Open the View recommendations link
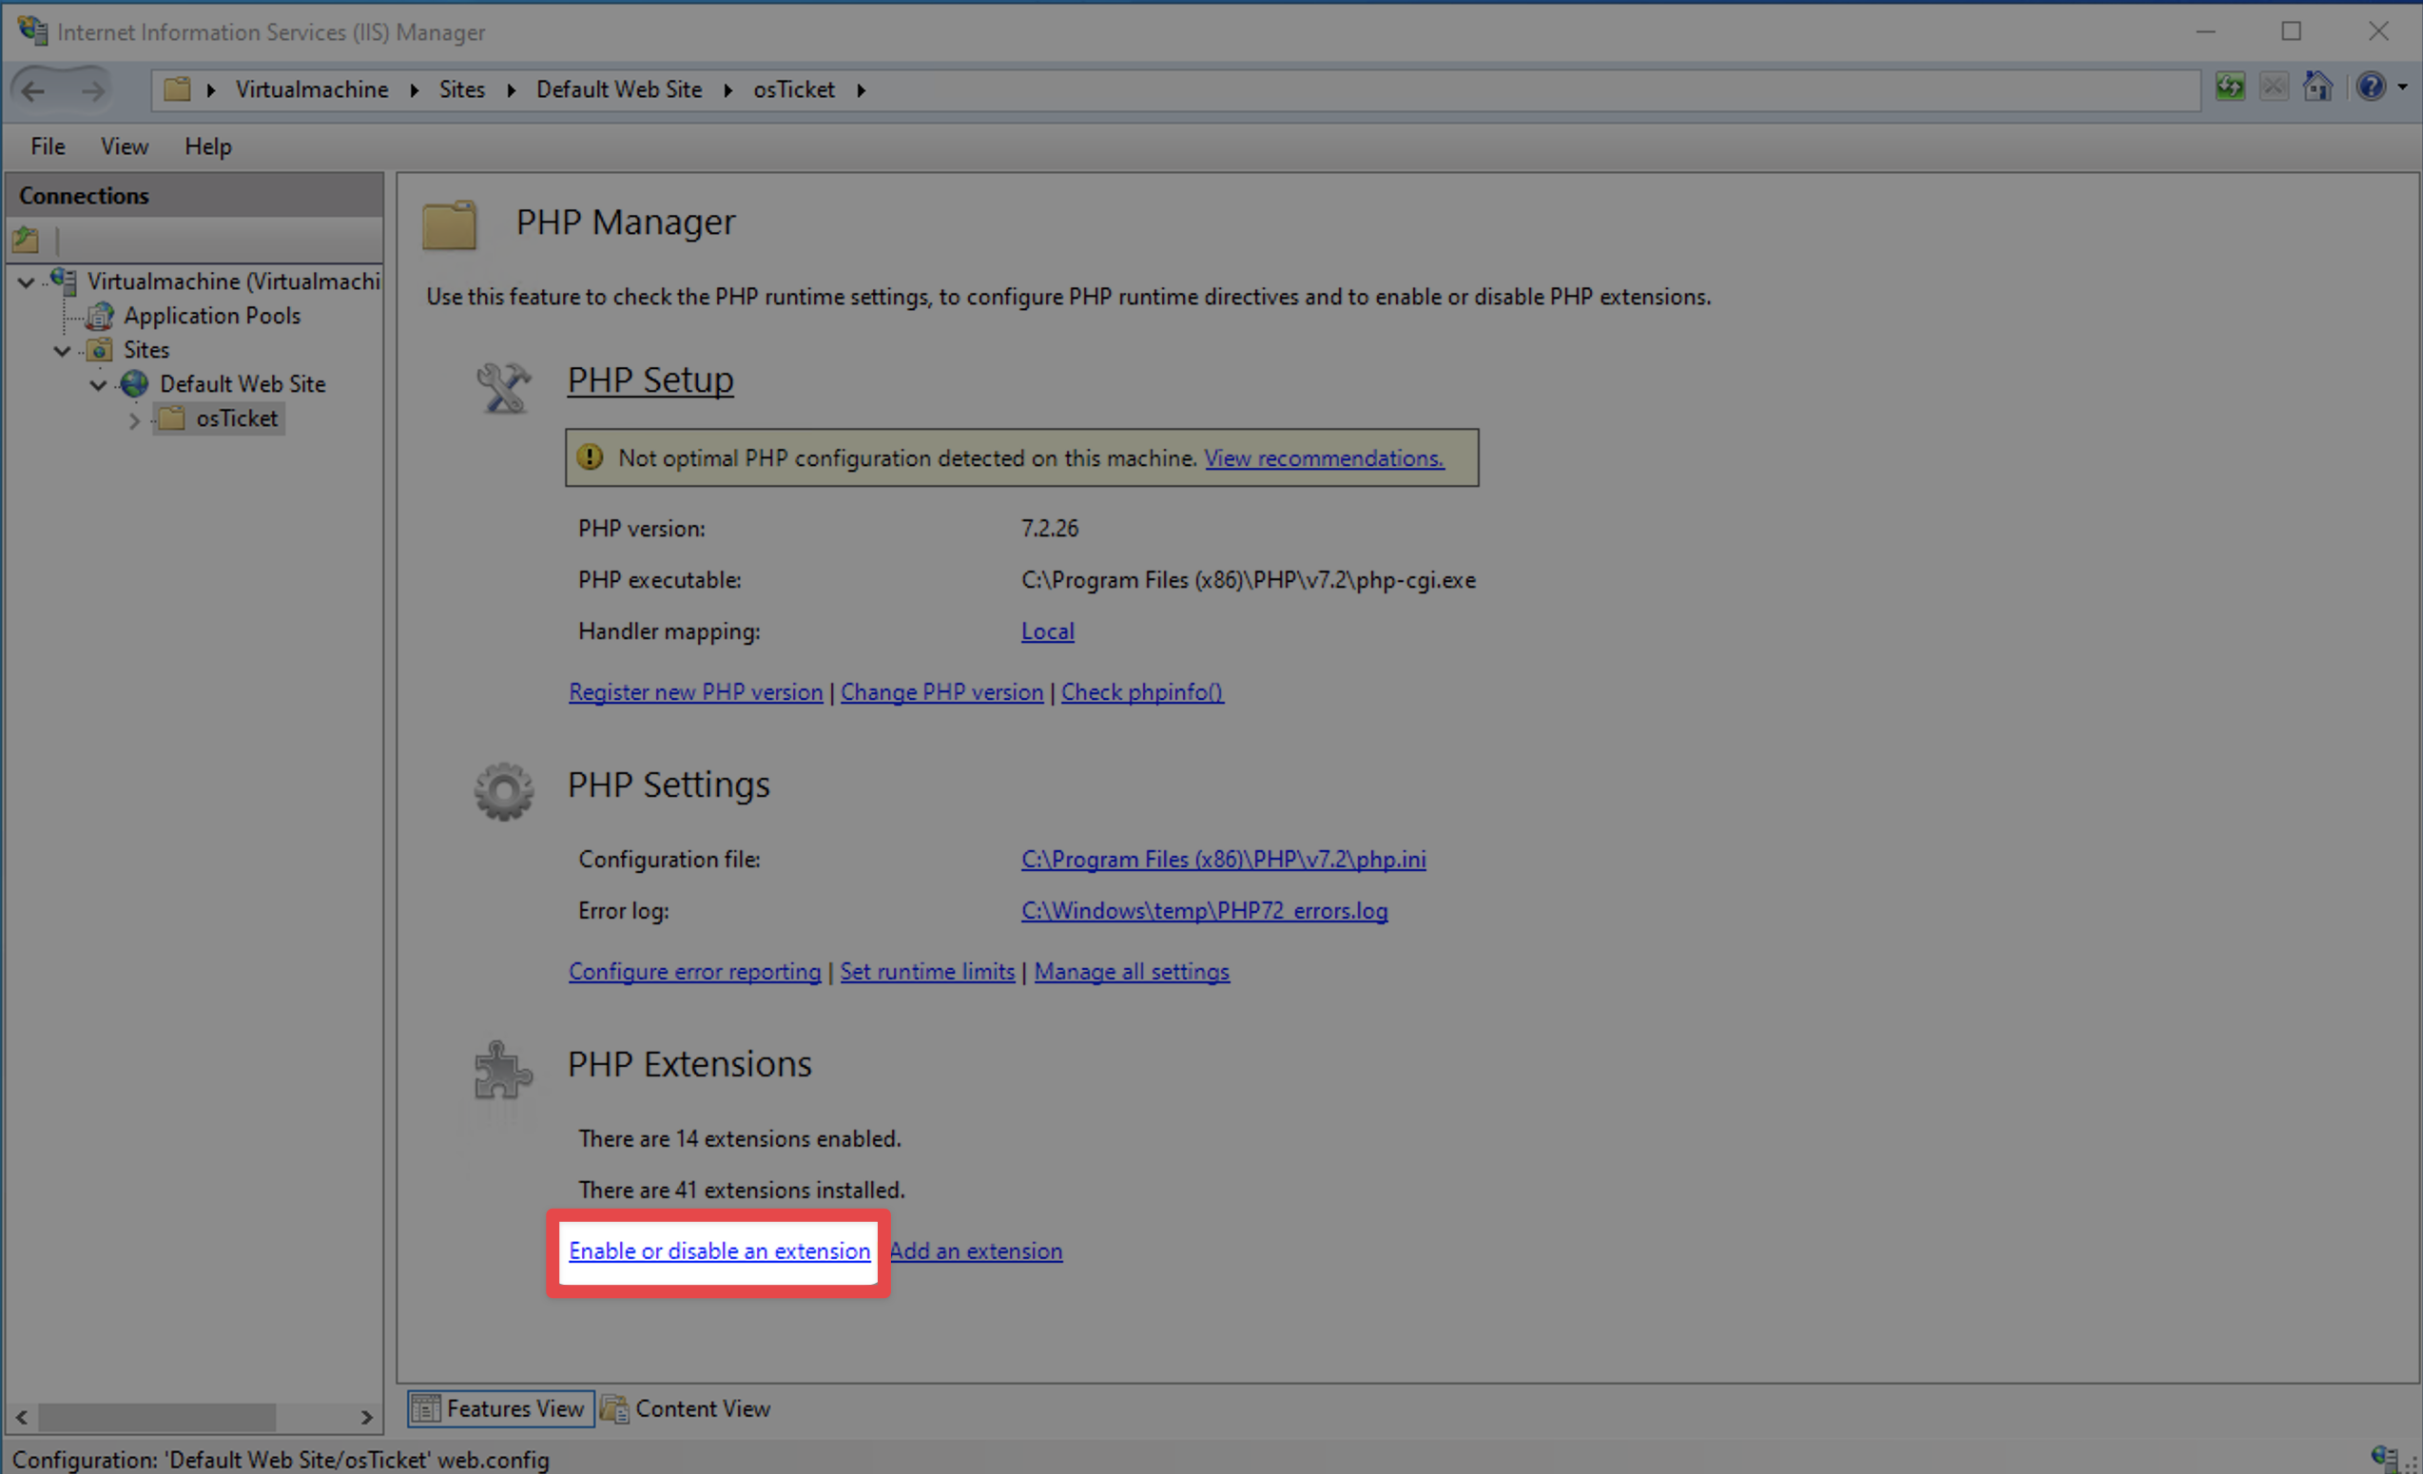Screen dimensions: 2423x1474 1324,458
